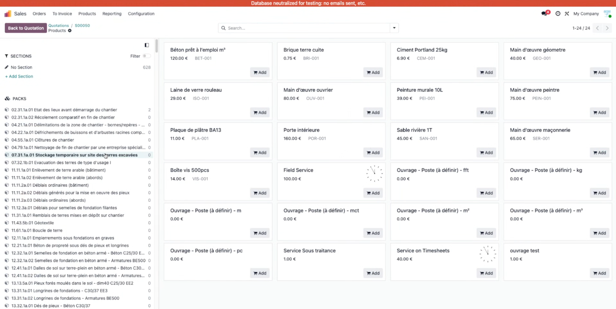This screenshot has width=616, height=309.
Task: Go to next page of products
Action: pyautogui.click(x=607, y=28)
